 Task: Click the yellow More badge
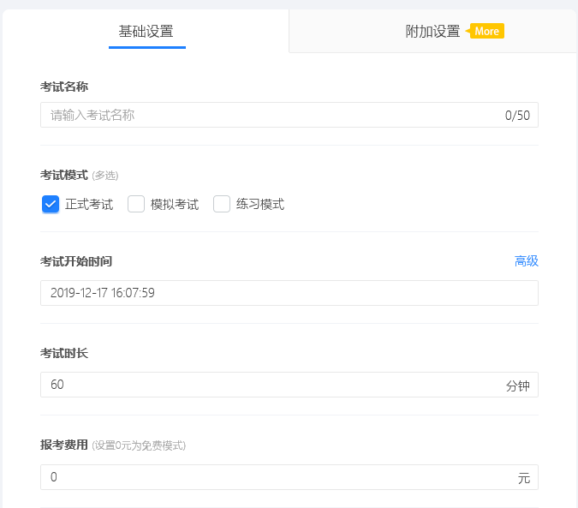[x=487, y=32]
